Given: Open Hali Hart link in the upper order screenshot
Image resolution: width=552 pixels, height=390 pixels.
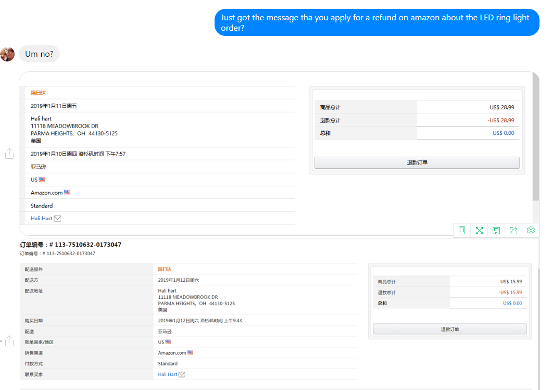Looking at the screenshot, I should coord(41,219).
